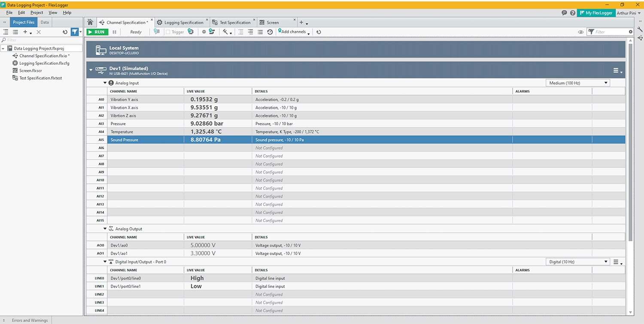Open the feedback chat bubble icon
The image size is (644, 324).
[x=564, y=13]
